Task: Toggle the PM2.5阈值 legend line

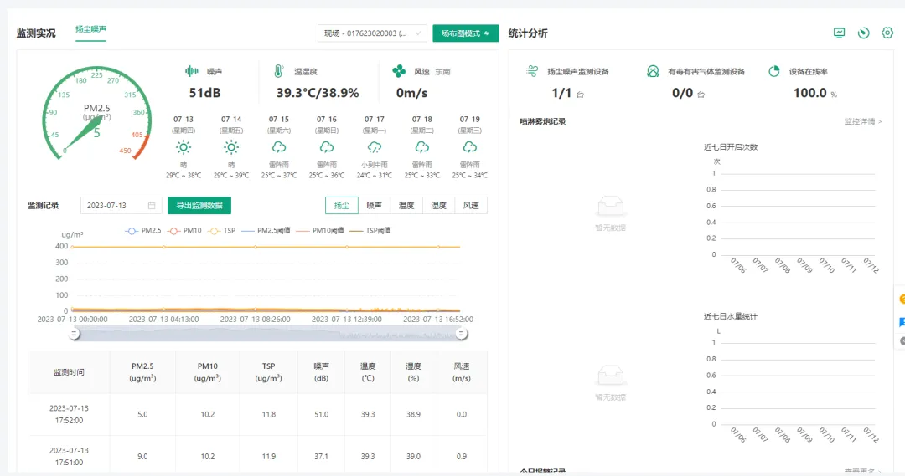Action: pos(266,231)
